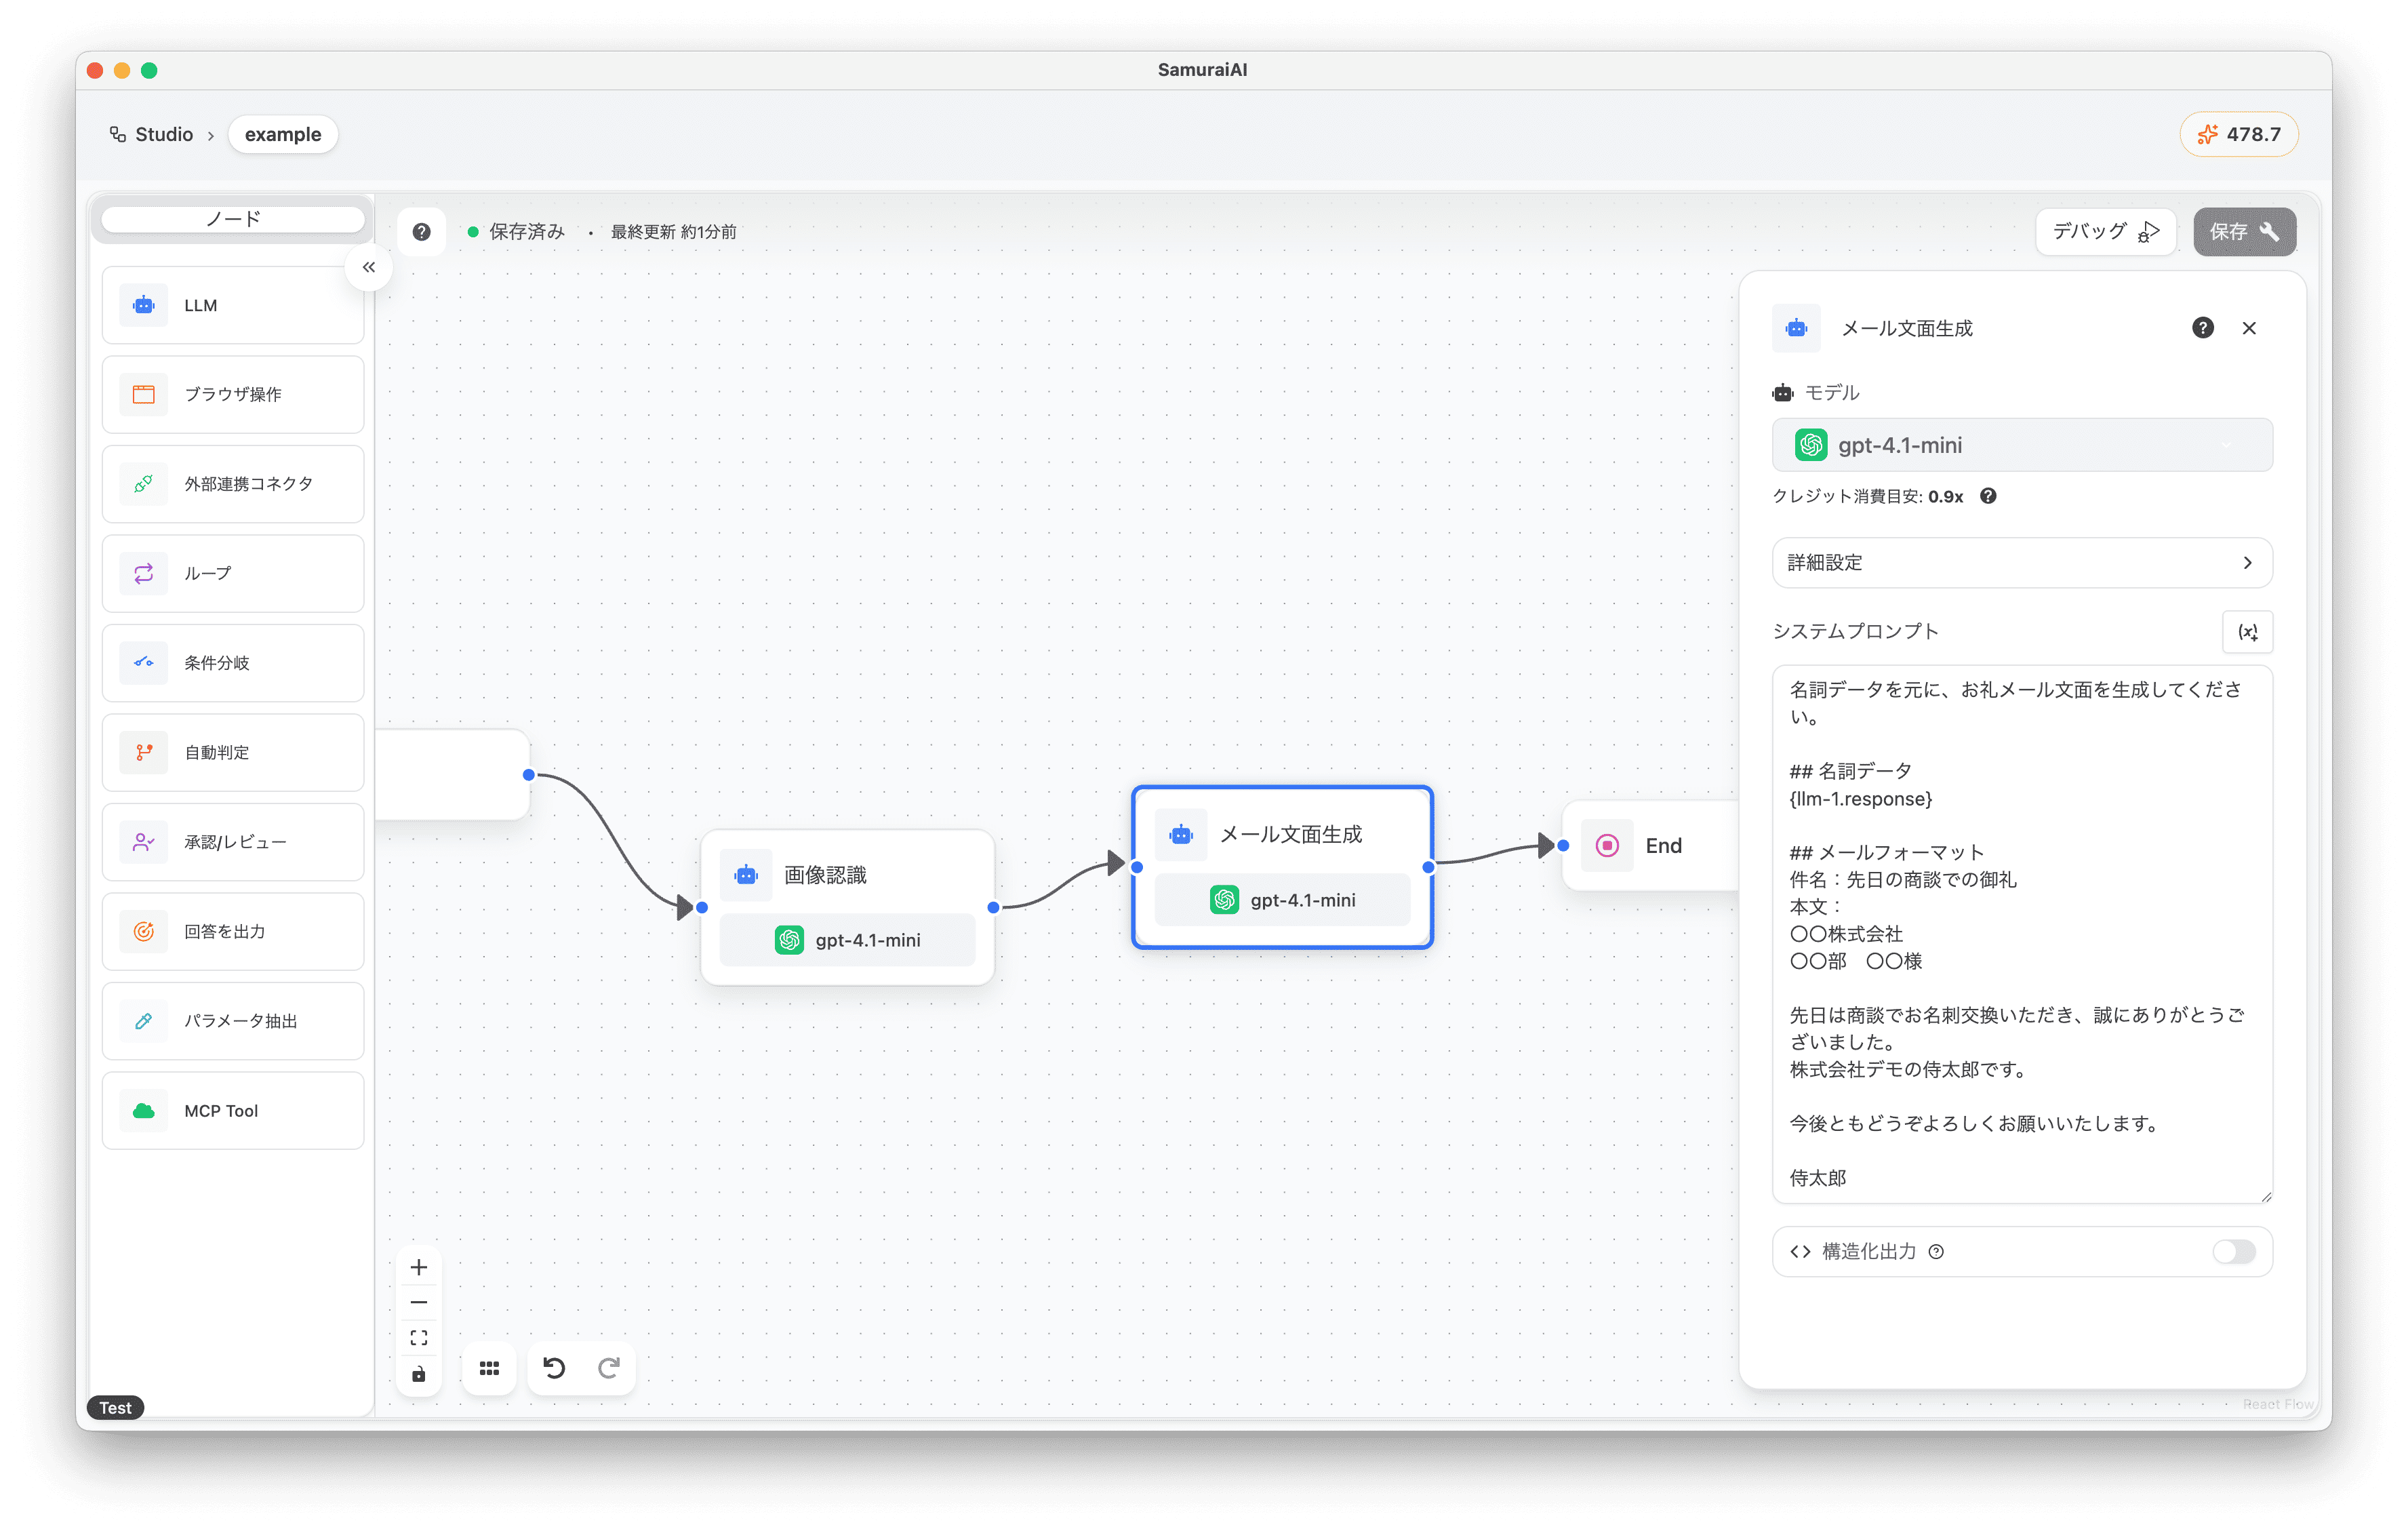
Task: Open the gpt-4.1-mini model dropdown
Action: (x=2021, y=445)
